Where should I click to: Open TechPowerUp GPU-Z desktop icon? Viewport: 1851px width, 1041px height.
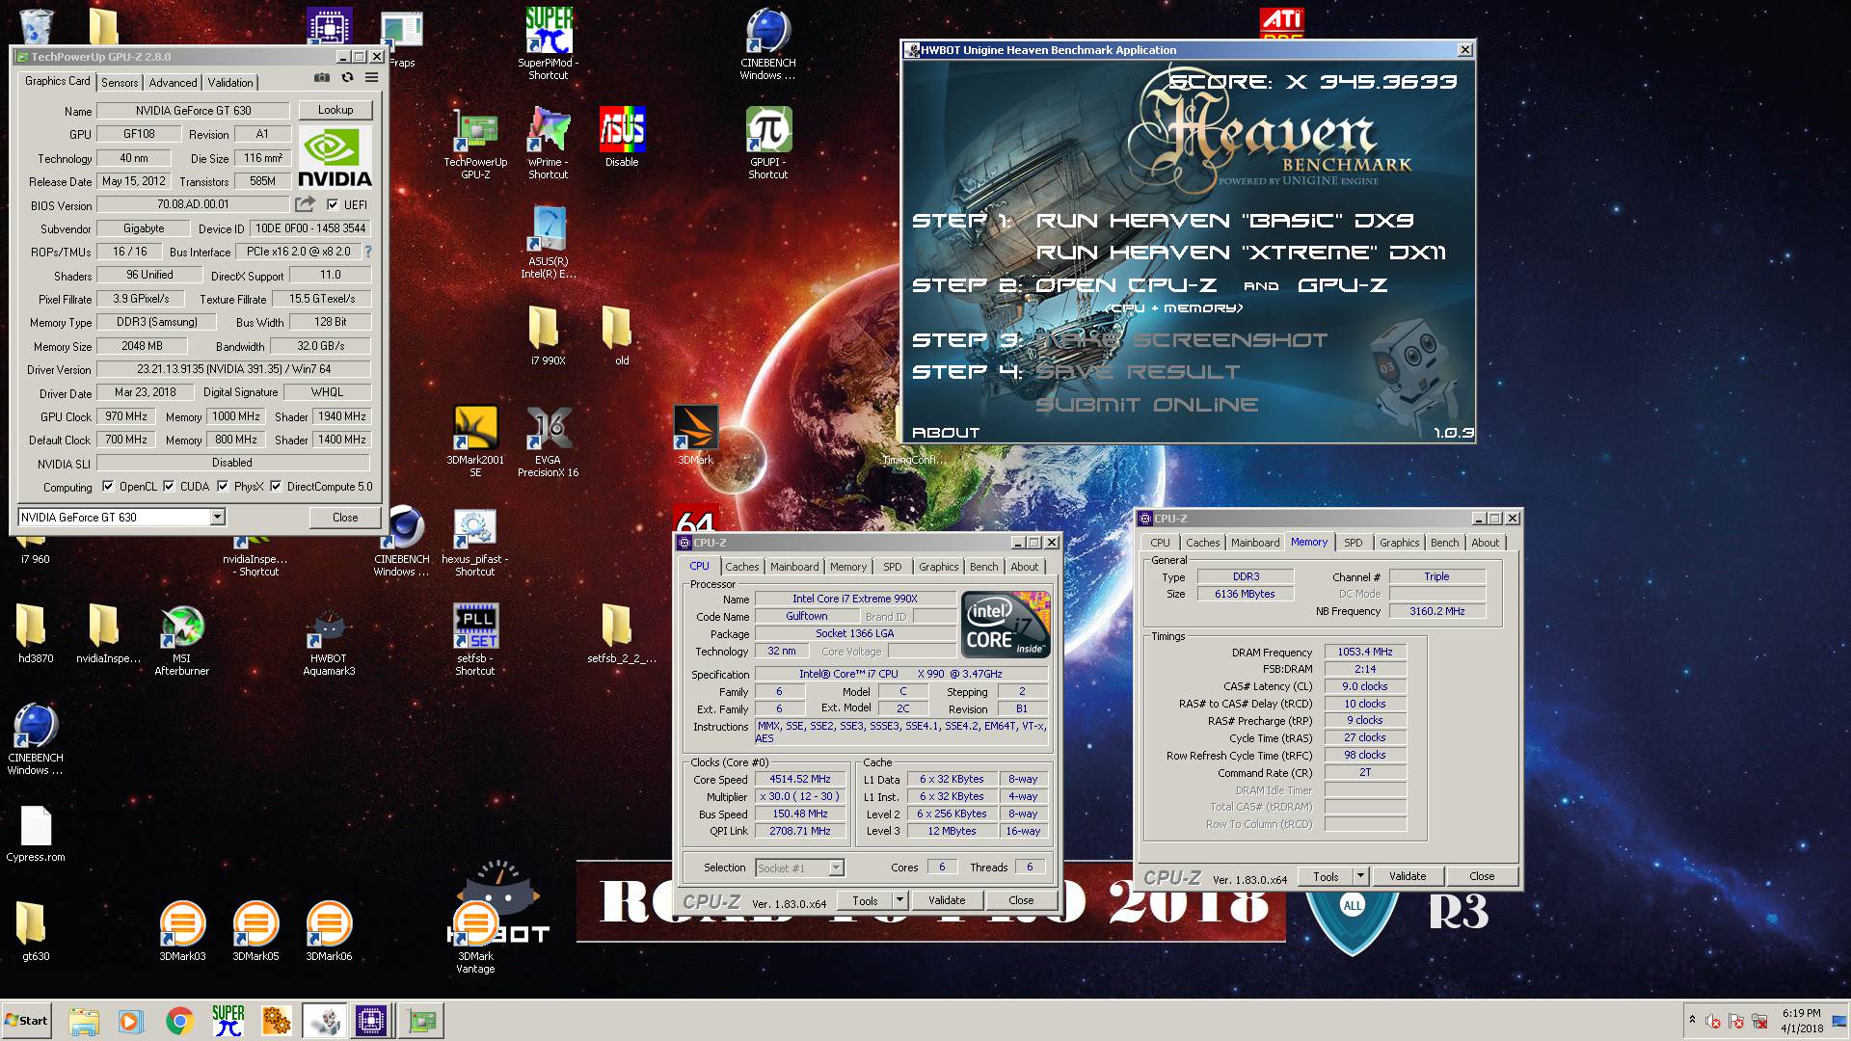click(475, 143)
